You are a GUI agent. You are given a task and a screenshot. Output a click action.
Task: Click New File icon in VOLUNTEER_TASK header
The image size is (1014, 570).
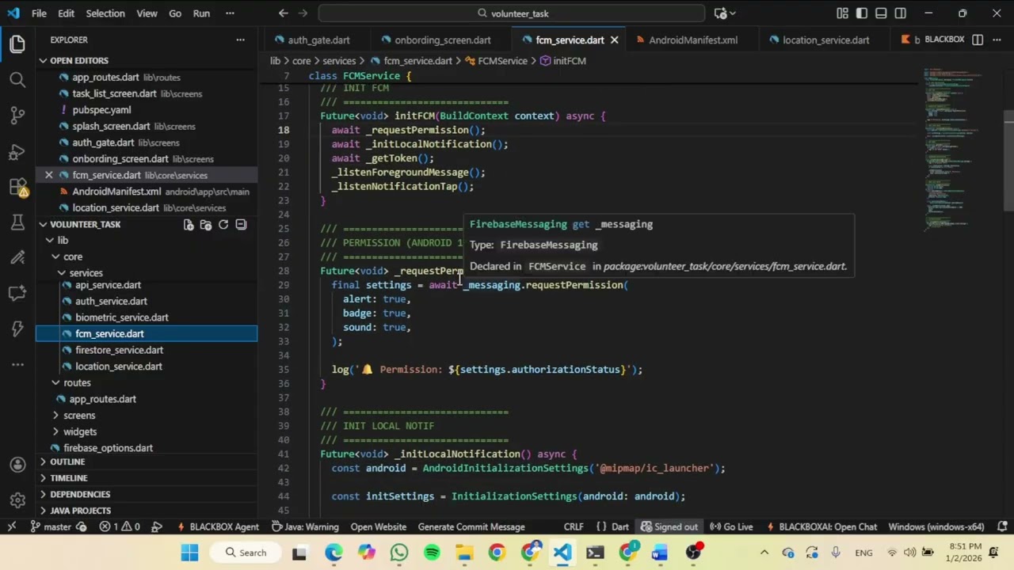[x=189, y=225]
